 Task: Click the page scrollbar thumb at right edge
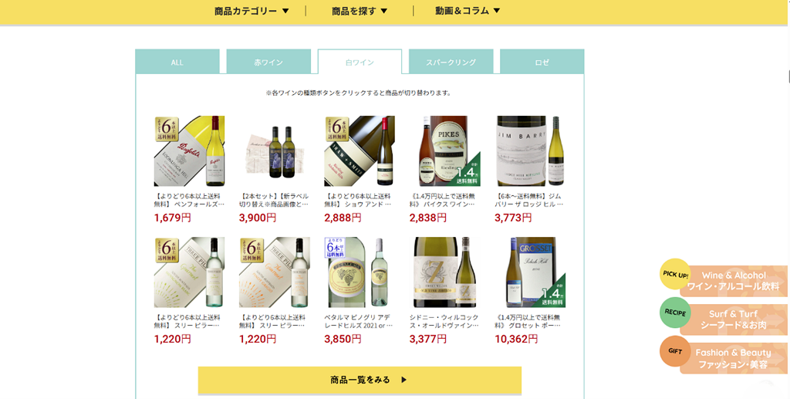[x=788, y=76]
